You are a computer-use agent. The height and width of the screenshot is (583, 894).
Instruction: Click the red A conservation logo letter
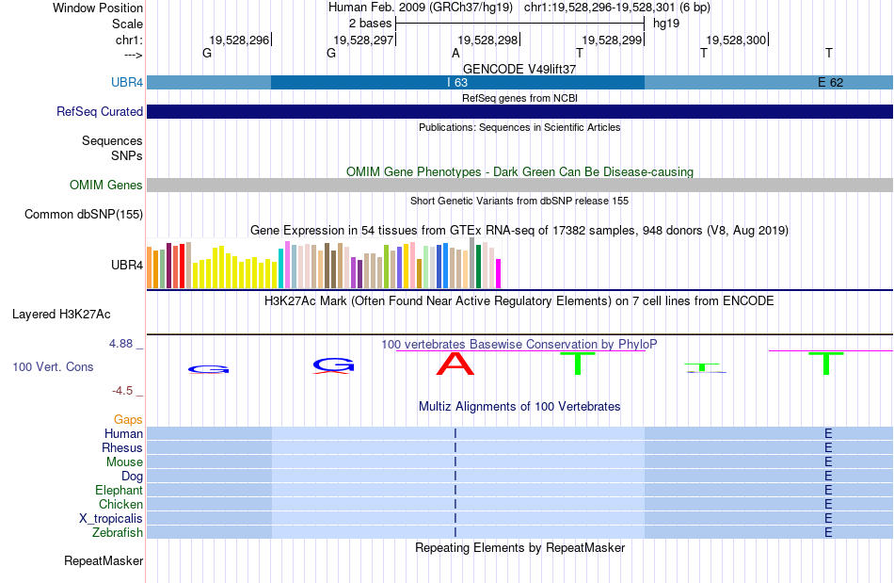point(455,364)
